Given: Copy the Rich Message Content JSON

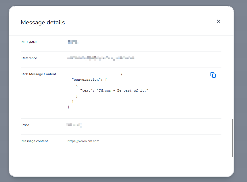Looking at the screenshot, I should tap(213, 75).
